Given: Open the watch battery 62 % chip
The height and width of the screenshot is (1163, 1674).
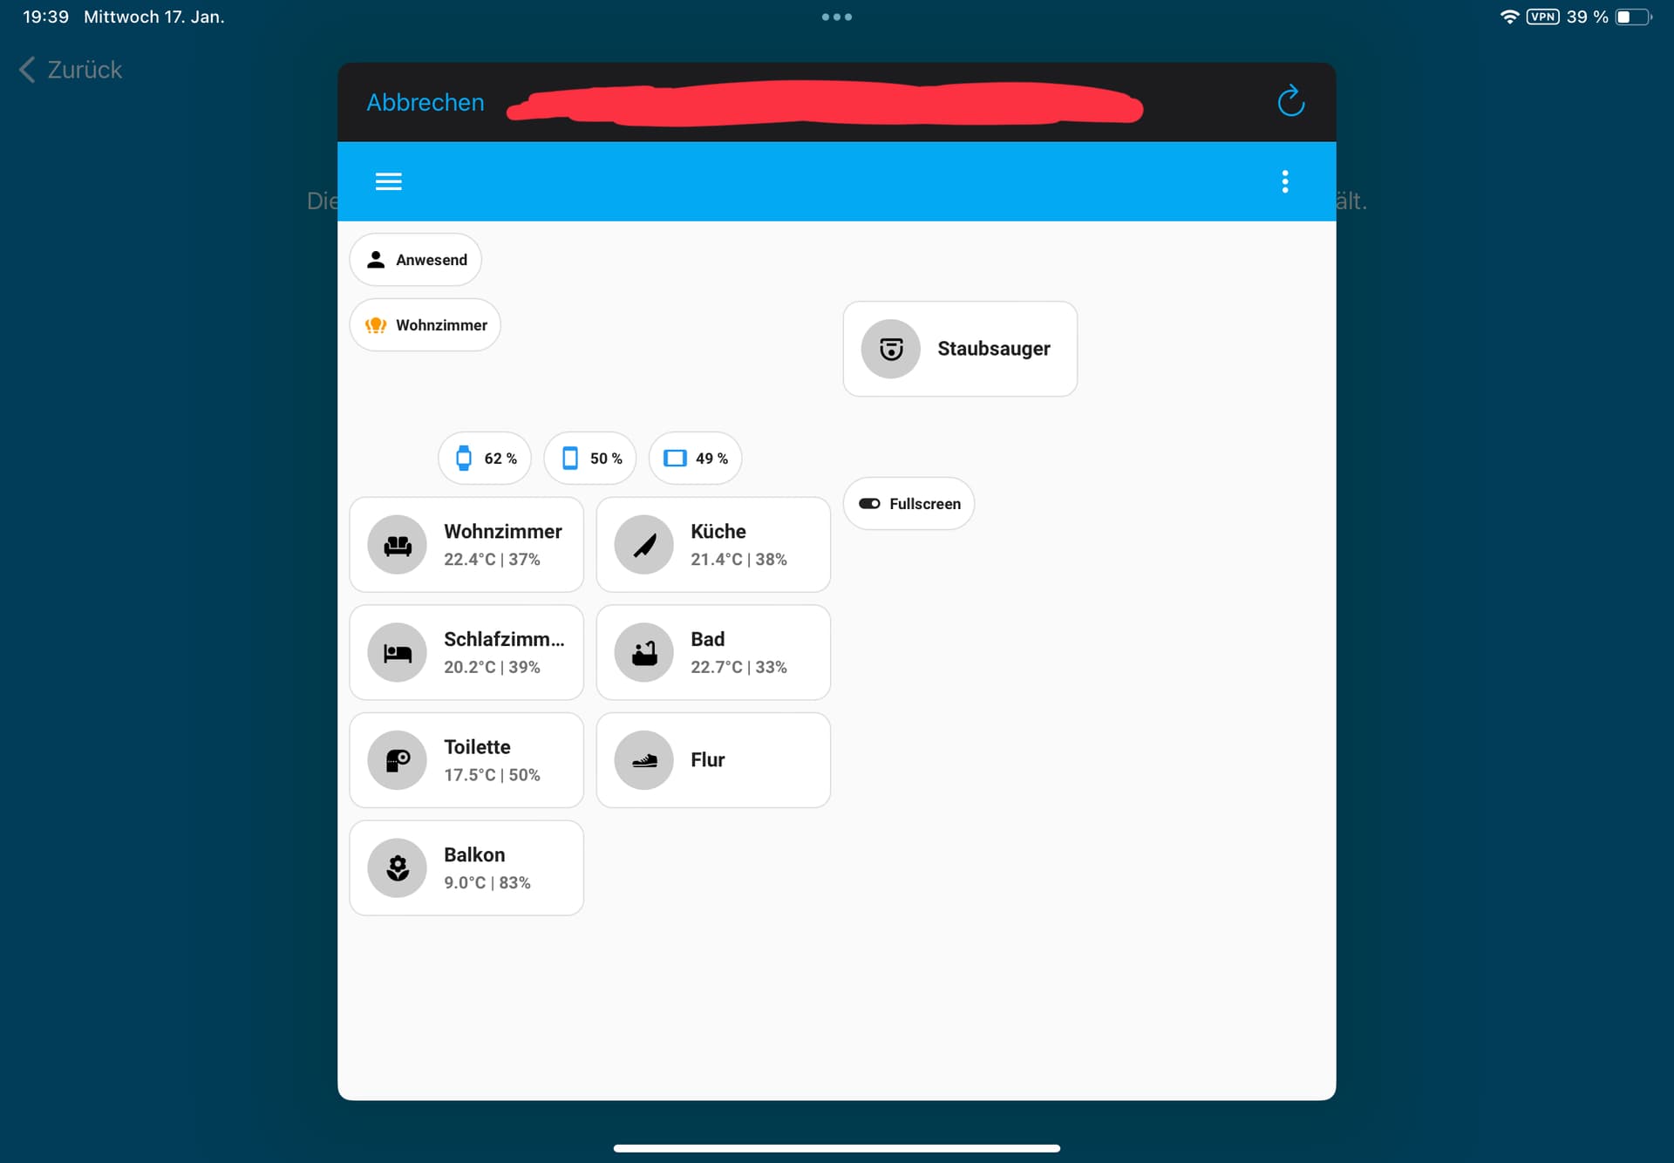Looking at the screenshot, I should 485,459.
